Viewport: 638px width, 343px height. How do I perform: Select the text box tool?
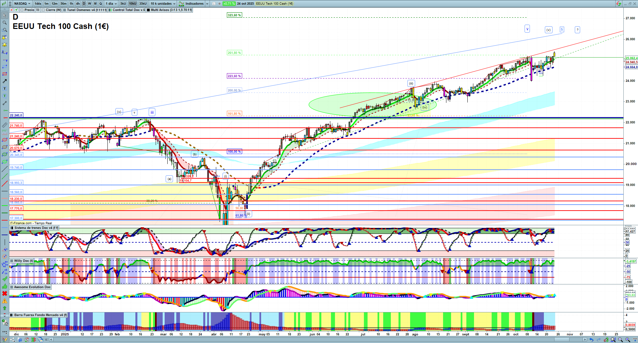5,88
